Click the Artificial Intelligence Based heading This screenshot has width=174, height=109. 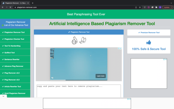click(x=102, y=24)
